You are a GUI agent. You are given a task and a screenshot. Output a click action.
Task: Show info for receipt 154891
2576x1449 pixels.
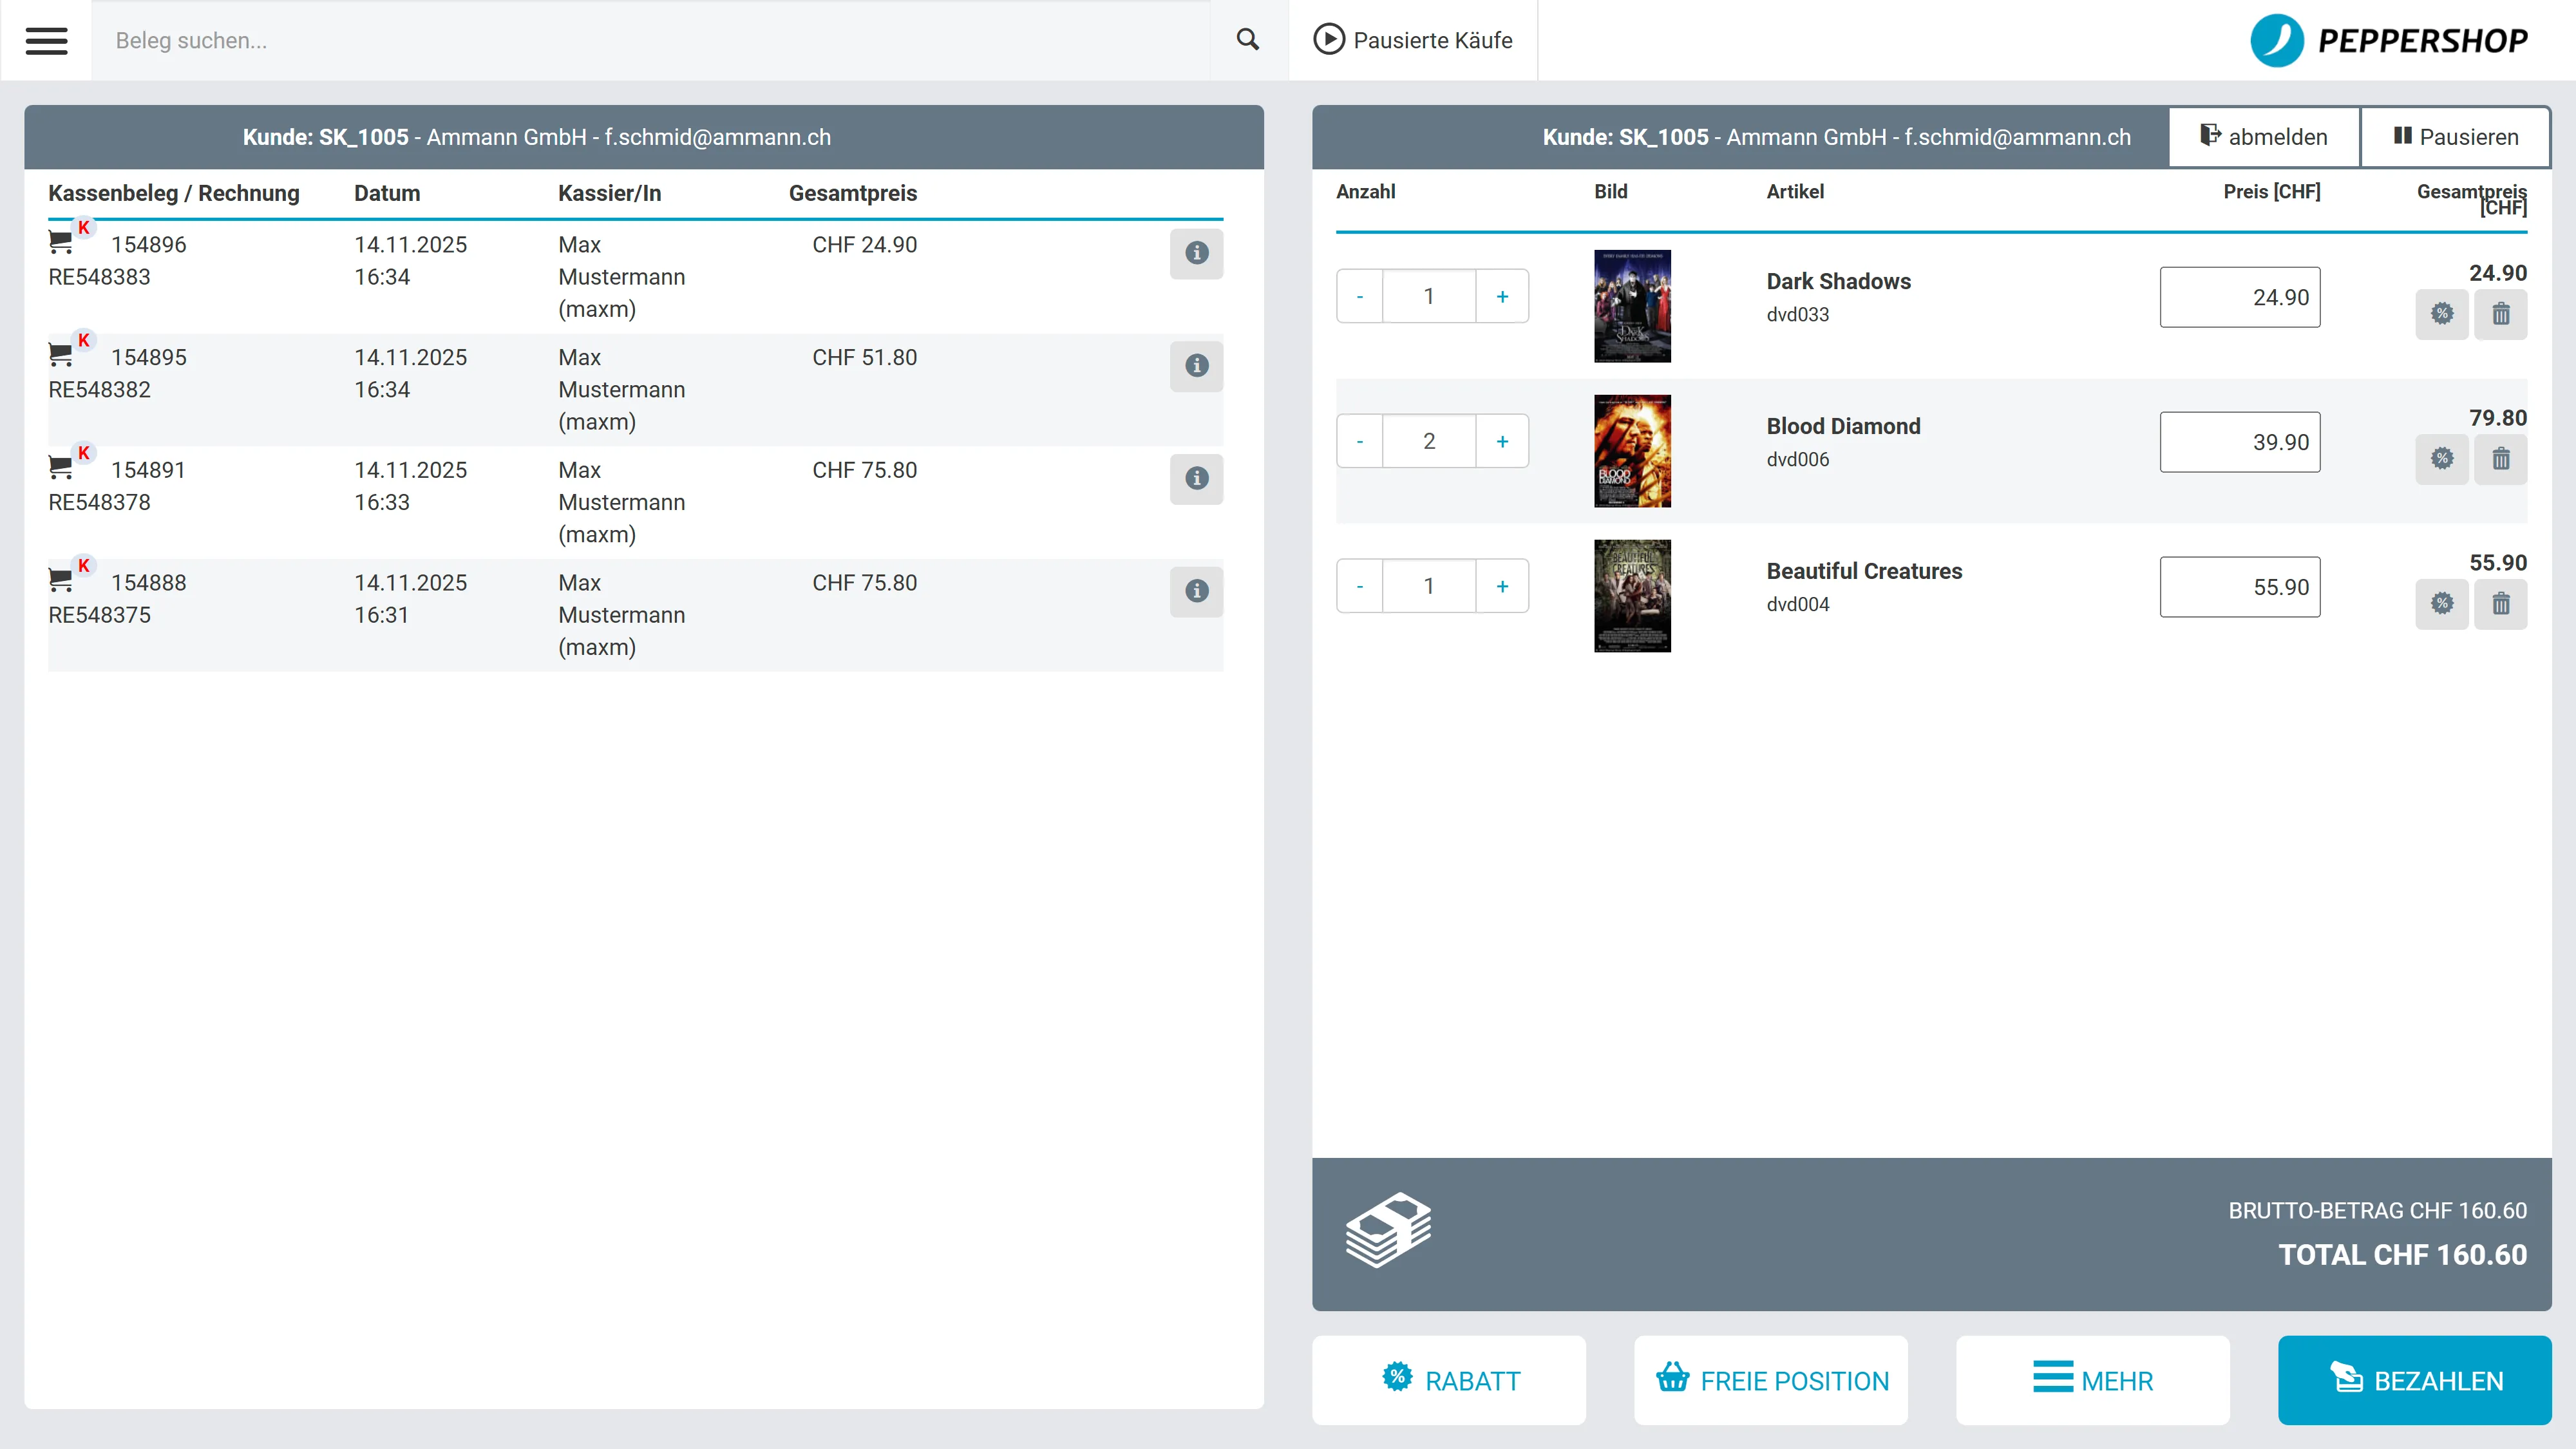1196,478
